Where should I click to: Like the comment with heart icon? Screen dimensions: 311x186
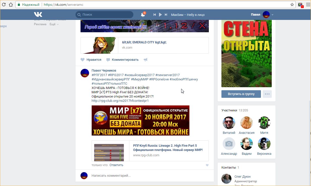click(x=207, y=165)
